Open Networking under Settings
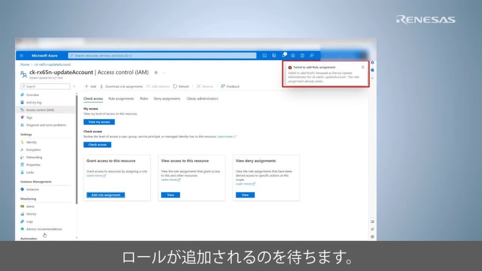 34,157
